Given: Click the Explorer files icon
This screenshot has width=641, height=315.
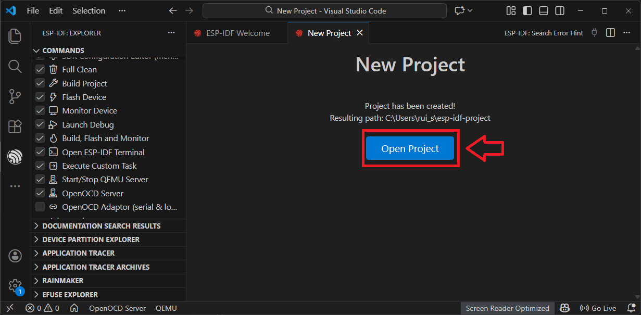Looking at the screenshot, I should pos(15,36).
